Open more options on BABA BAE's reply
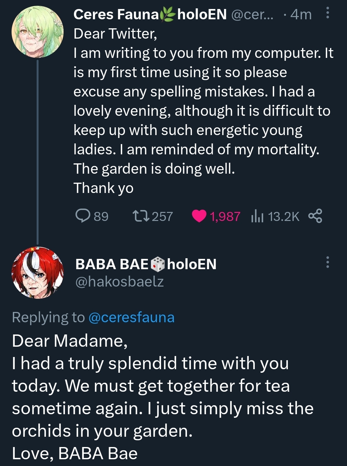This screenshot has height=466, width=347. point(327,262)
